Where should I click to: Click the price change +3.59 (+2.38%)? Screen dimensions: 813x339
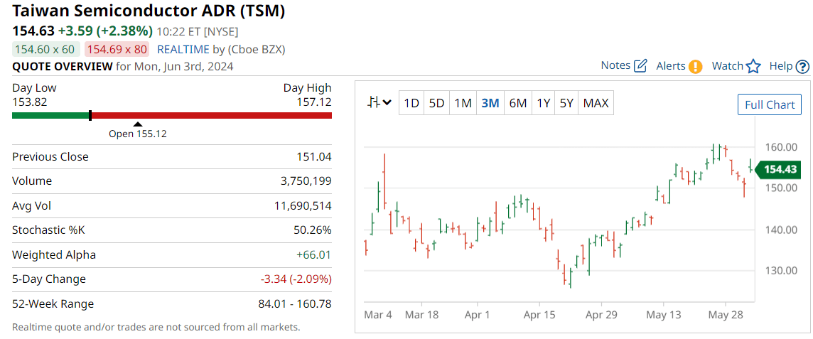pos(105,31)
